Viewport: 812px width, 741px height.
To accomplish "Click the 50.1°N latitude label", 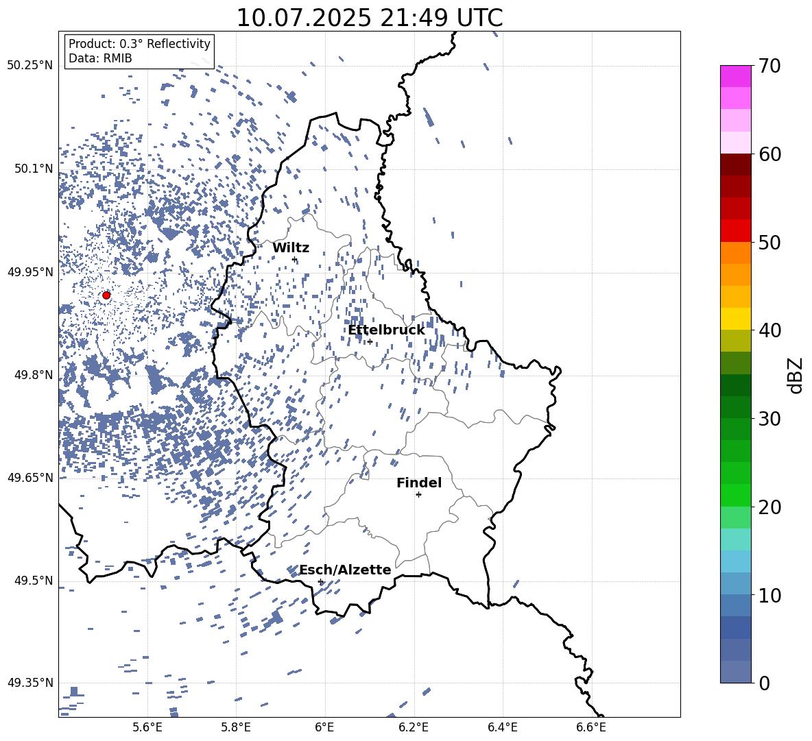I will [x=34, y=169].
